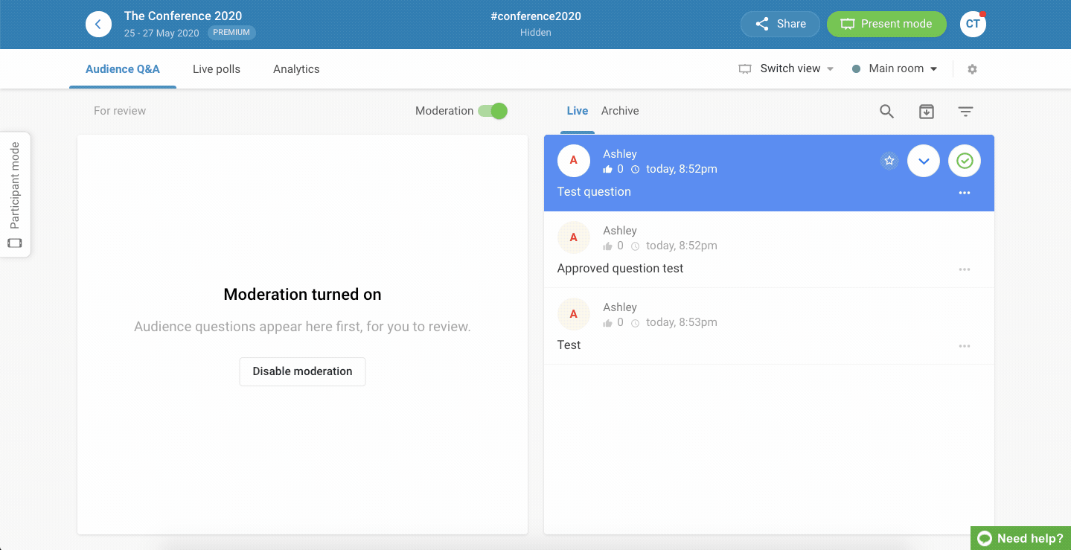This screenshot has width=1071, height=550.
Task: Open the CT user avatar menu
Action: [973, 24]
